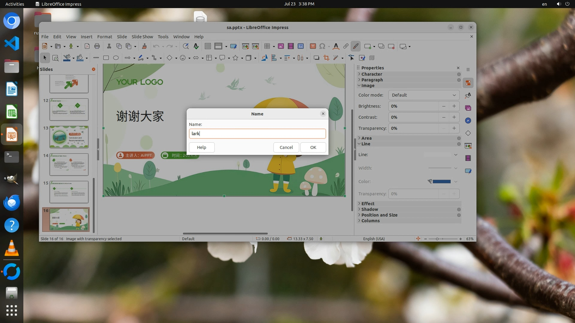
Task: Open the Color mode dropdown
Action: coord(424,95)
